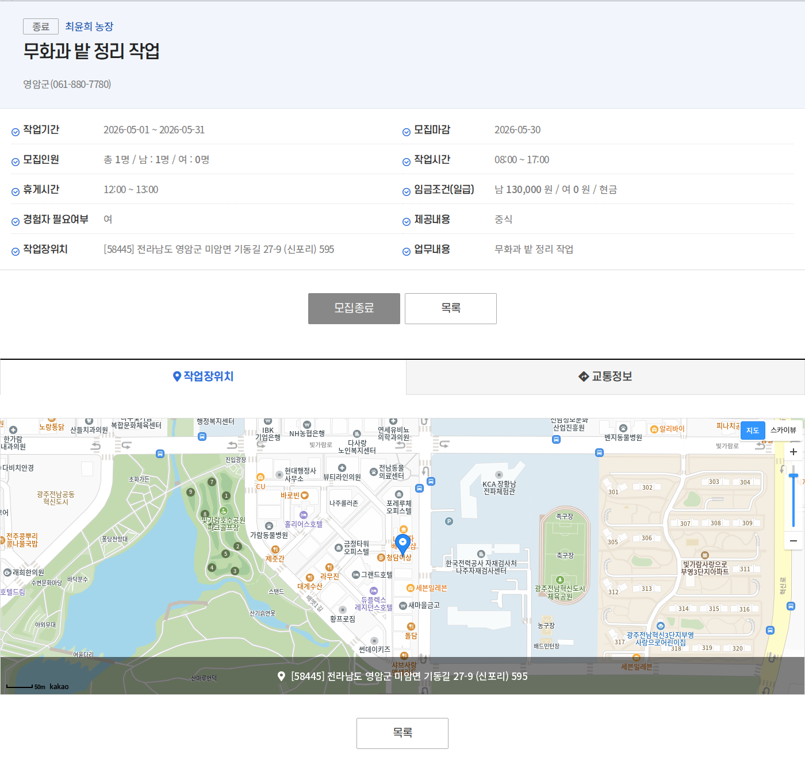Click the 포레루체 오피스텔 marker
The image size is (805, 784).
(399, 494)
